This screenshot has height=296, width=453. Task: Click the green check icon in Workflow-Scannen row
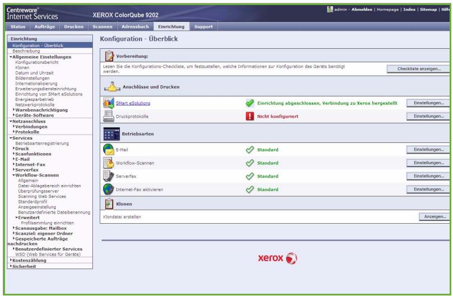click(250, 163)
